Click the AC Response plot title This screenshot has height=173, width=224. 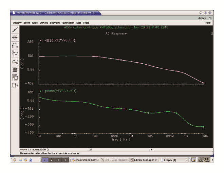[116, 34]
